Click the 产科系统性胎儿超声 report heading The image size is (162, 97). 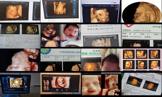70,52
